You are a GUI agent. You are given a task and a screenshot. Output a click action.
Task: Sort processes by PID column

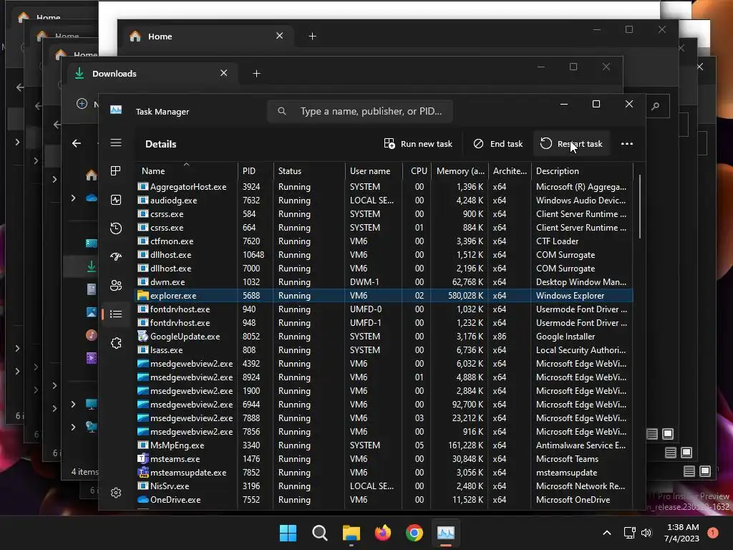256,170
